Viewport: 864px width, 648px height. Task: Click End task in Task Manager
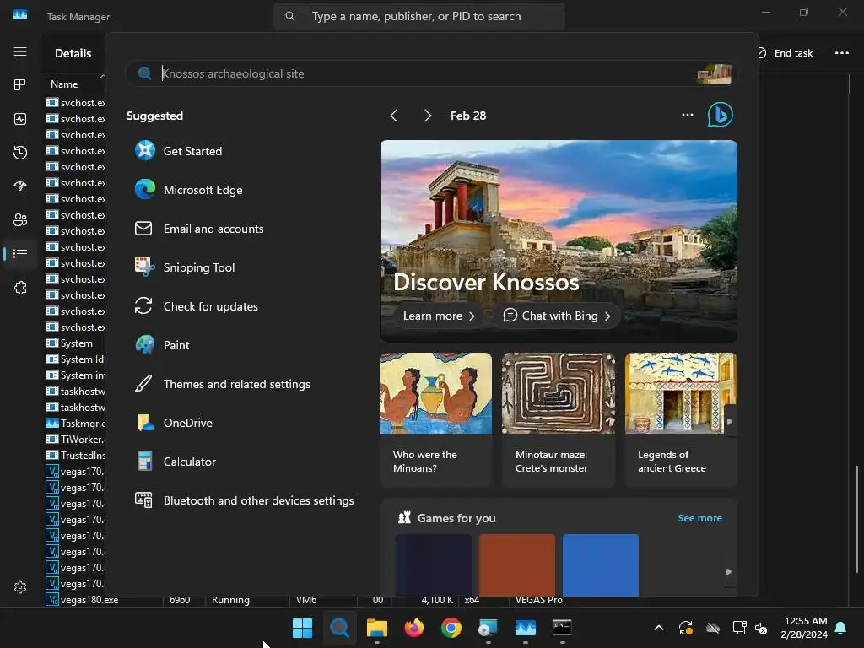coord(786,53)
